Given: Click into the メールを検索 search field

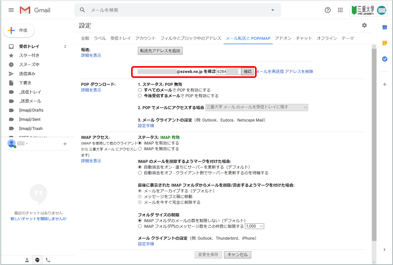Looking at the screenshot, I should 178,10.
